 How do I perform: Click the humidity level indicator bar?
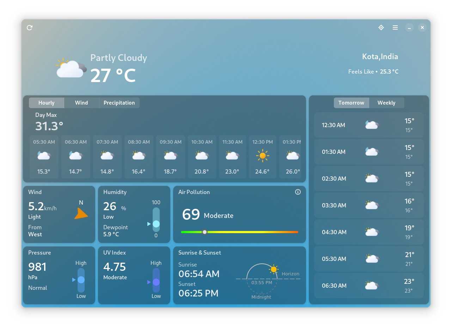tap(156, 220)
